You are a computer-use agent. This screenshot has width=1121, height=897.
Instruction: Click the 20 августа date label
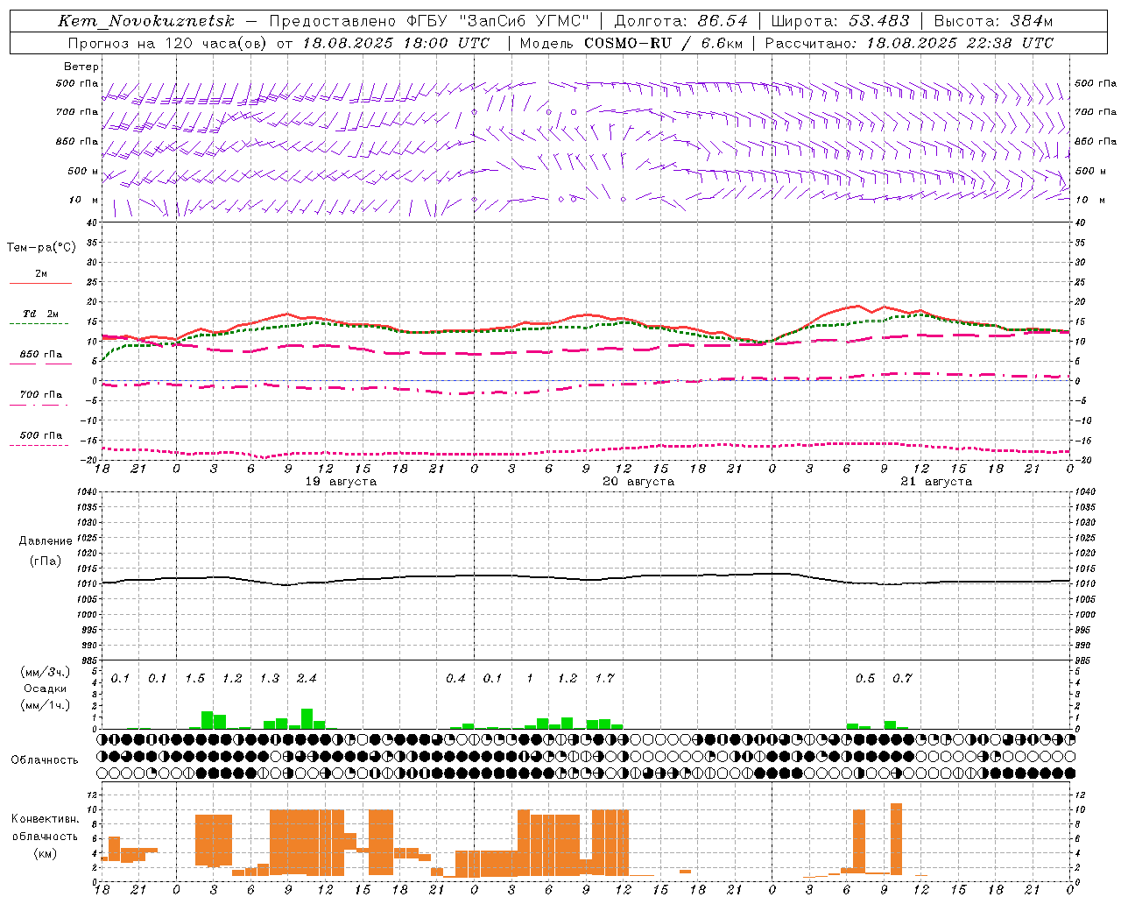pos(638,482)
